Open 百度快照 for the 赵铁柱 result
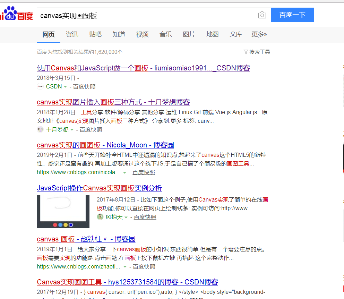344x299 pixels. click(x=144, y=266)
